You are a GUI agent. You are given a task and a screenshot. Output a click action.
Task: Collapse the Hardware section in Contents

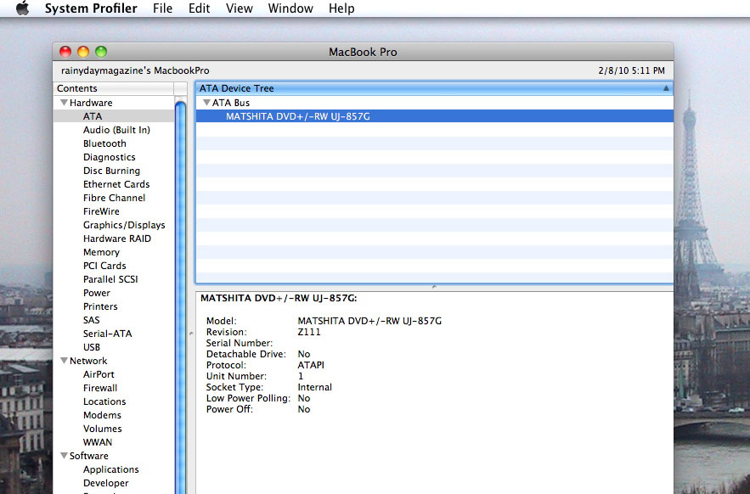64,103
